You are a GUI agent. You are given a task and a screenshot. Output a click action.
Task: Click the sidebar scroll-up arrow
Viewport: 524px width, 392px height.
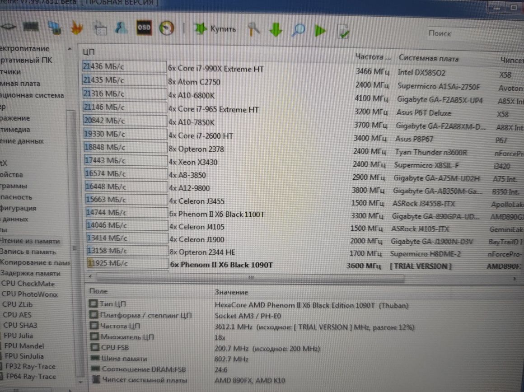70,49
